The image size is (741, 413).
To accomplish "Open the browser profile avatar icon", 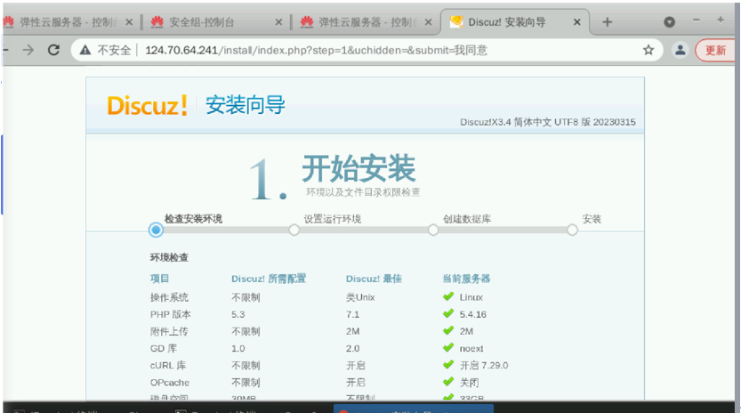I will [x=680, y=51].
